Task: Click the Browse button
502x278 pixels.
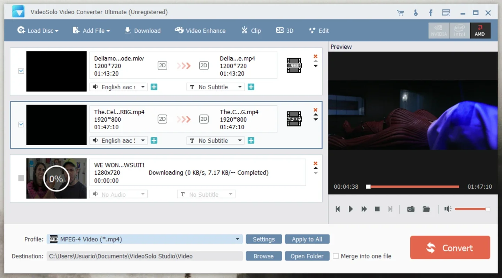Action: tap(264, 256)
